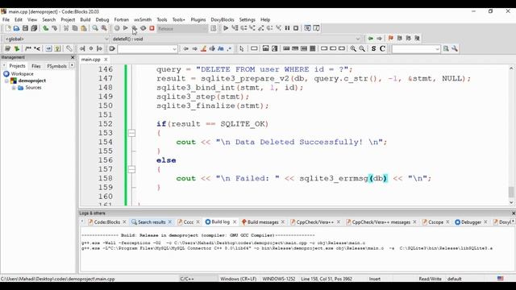Open the incremental search combo box
This screenshot has height=290, width=516.
[x=148, y=49]
